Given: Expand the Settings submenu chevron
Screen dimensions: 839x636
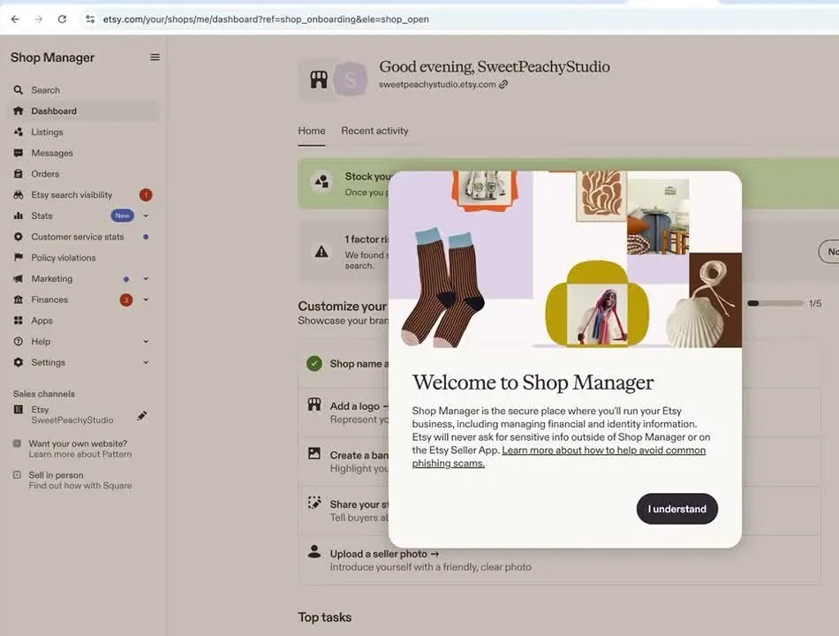Looking at the screenshot, I should tap(146, 362).
